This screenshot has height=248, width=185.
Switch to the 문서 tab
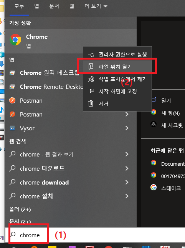54,6
